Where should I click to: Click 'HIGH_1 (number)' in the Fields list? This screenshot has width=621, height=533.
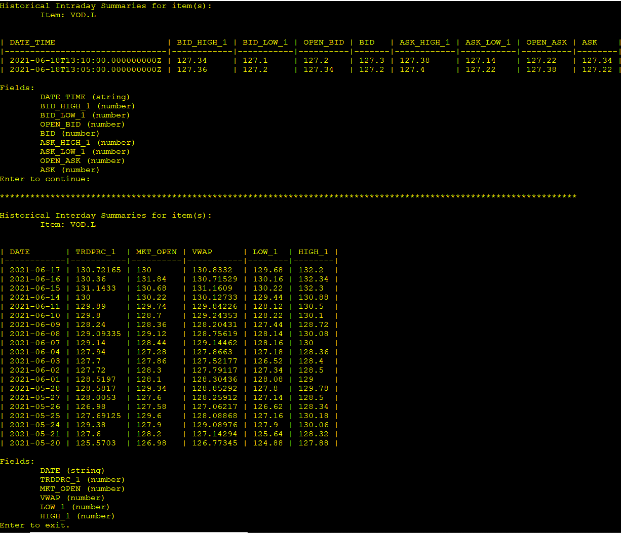(77, 516)
